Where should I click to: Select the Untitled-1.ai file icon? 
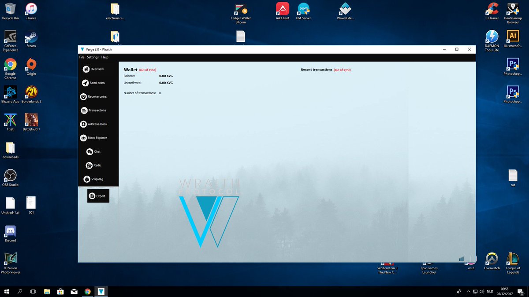[x=10, y=205]
